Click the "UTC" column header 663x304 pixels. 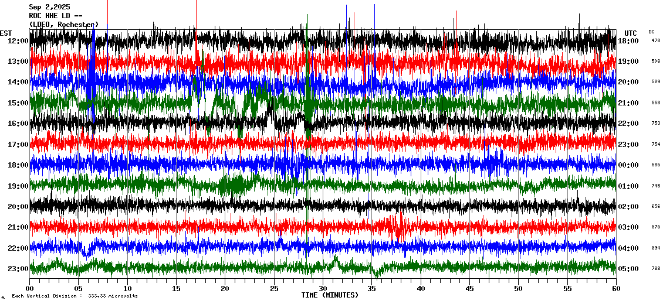pyautogui.click(x=631, y=33)
